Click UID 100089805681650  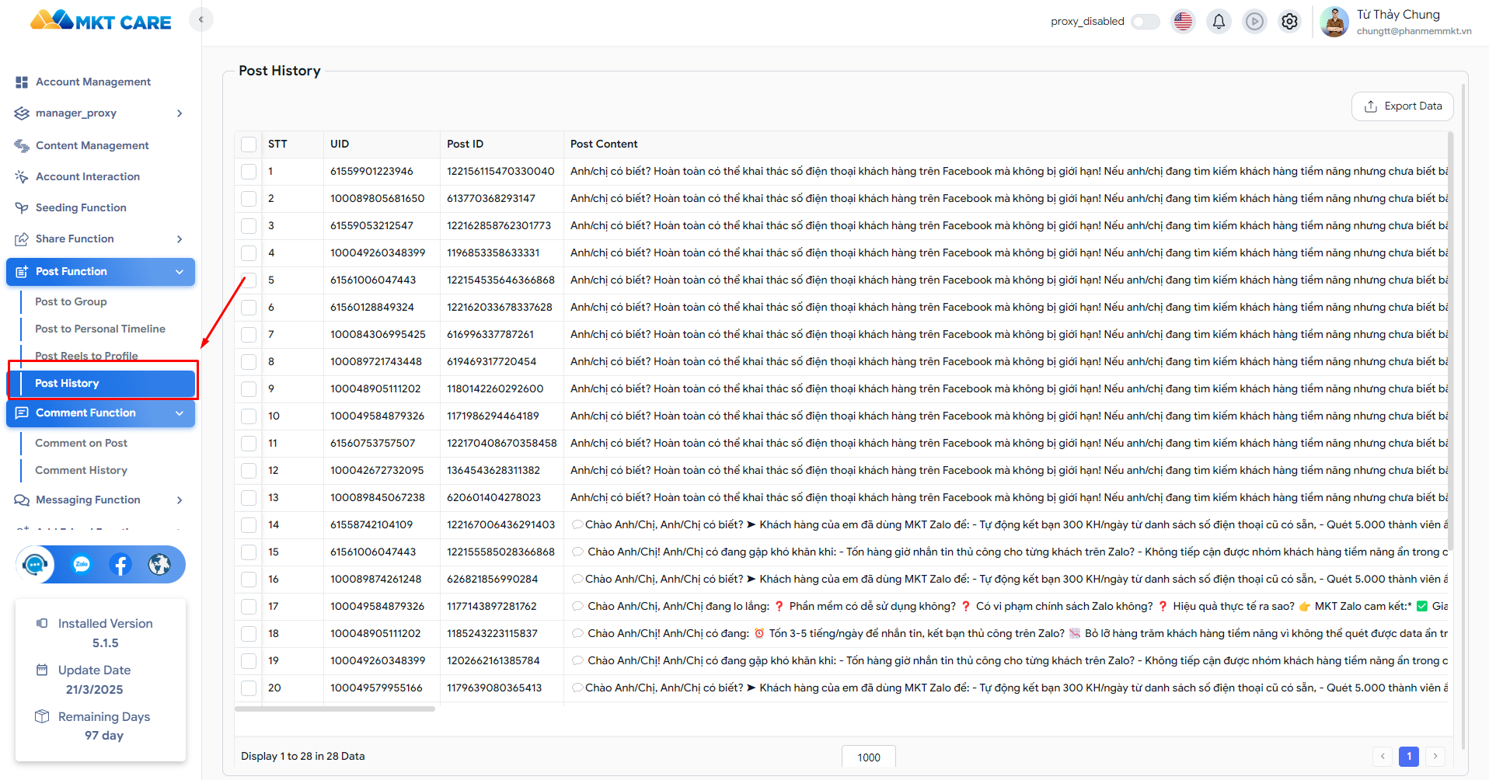coord(377,198)
